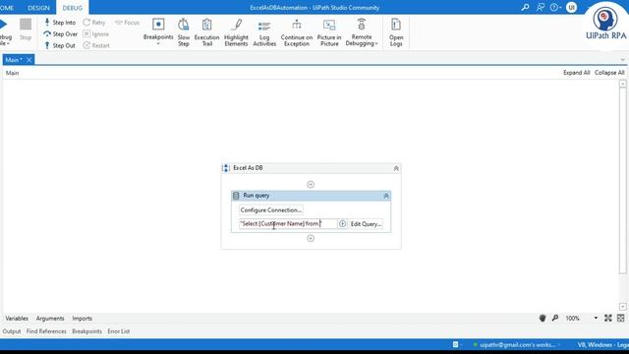Click the SQL query input field
This screenshot has height=354, width=629.
pos(288,224)
